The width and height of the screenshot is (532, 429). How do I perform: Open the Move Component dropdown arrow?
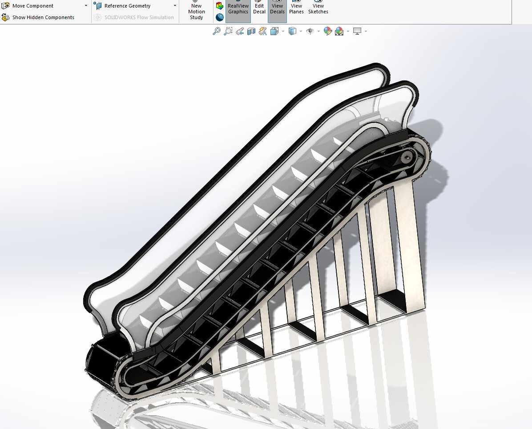point(86,5)
